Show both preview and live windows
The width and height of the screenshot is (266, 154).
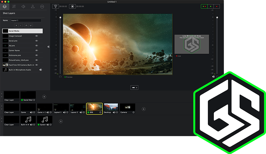[x=204, y=6]
